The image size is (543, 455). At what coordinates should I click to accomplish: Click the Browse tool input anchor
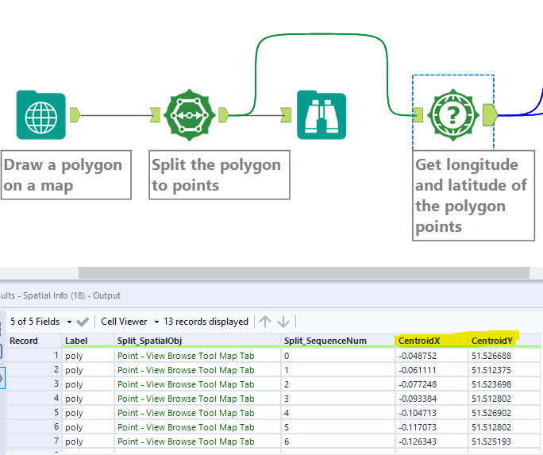[286, 115]
